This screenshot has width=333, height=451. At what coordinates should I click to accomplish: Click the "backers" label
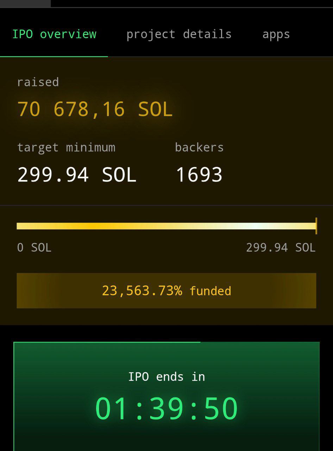tap(199, 147)
